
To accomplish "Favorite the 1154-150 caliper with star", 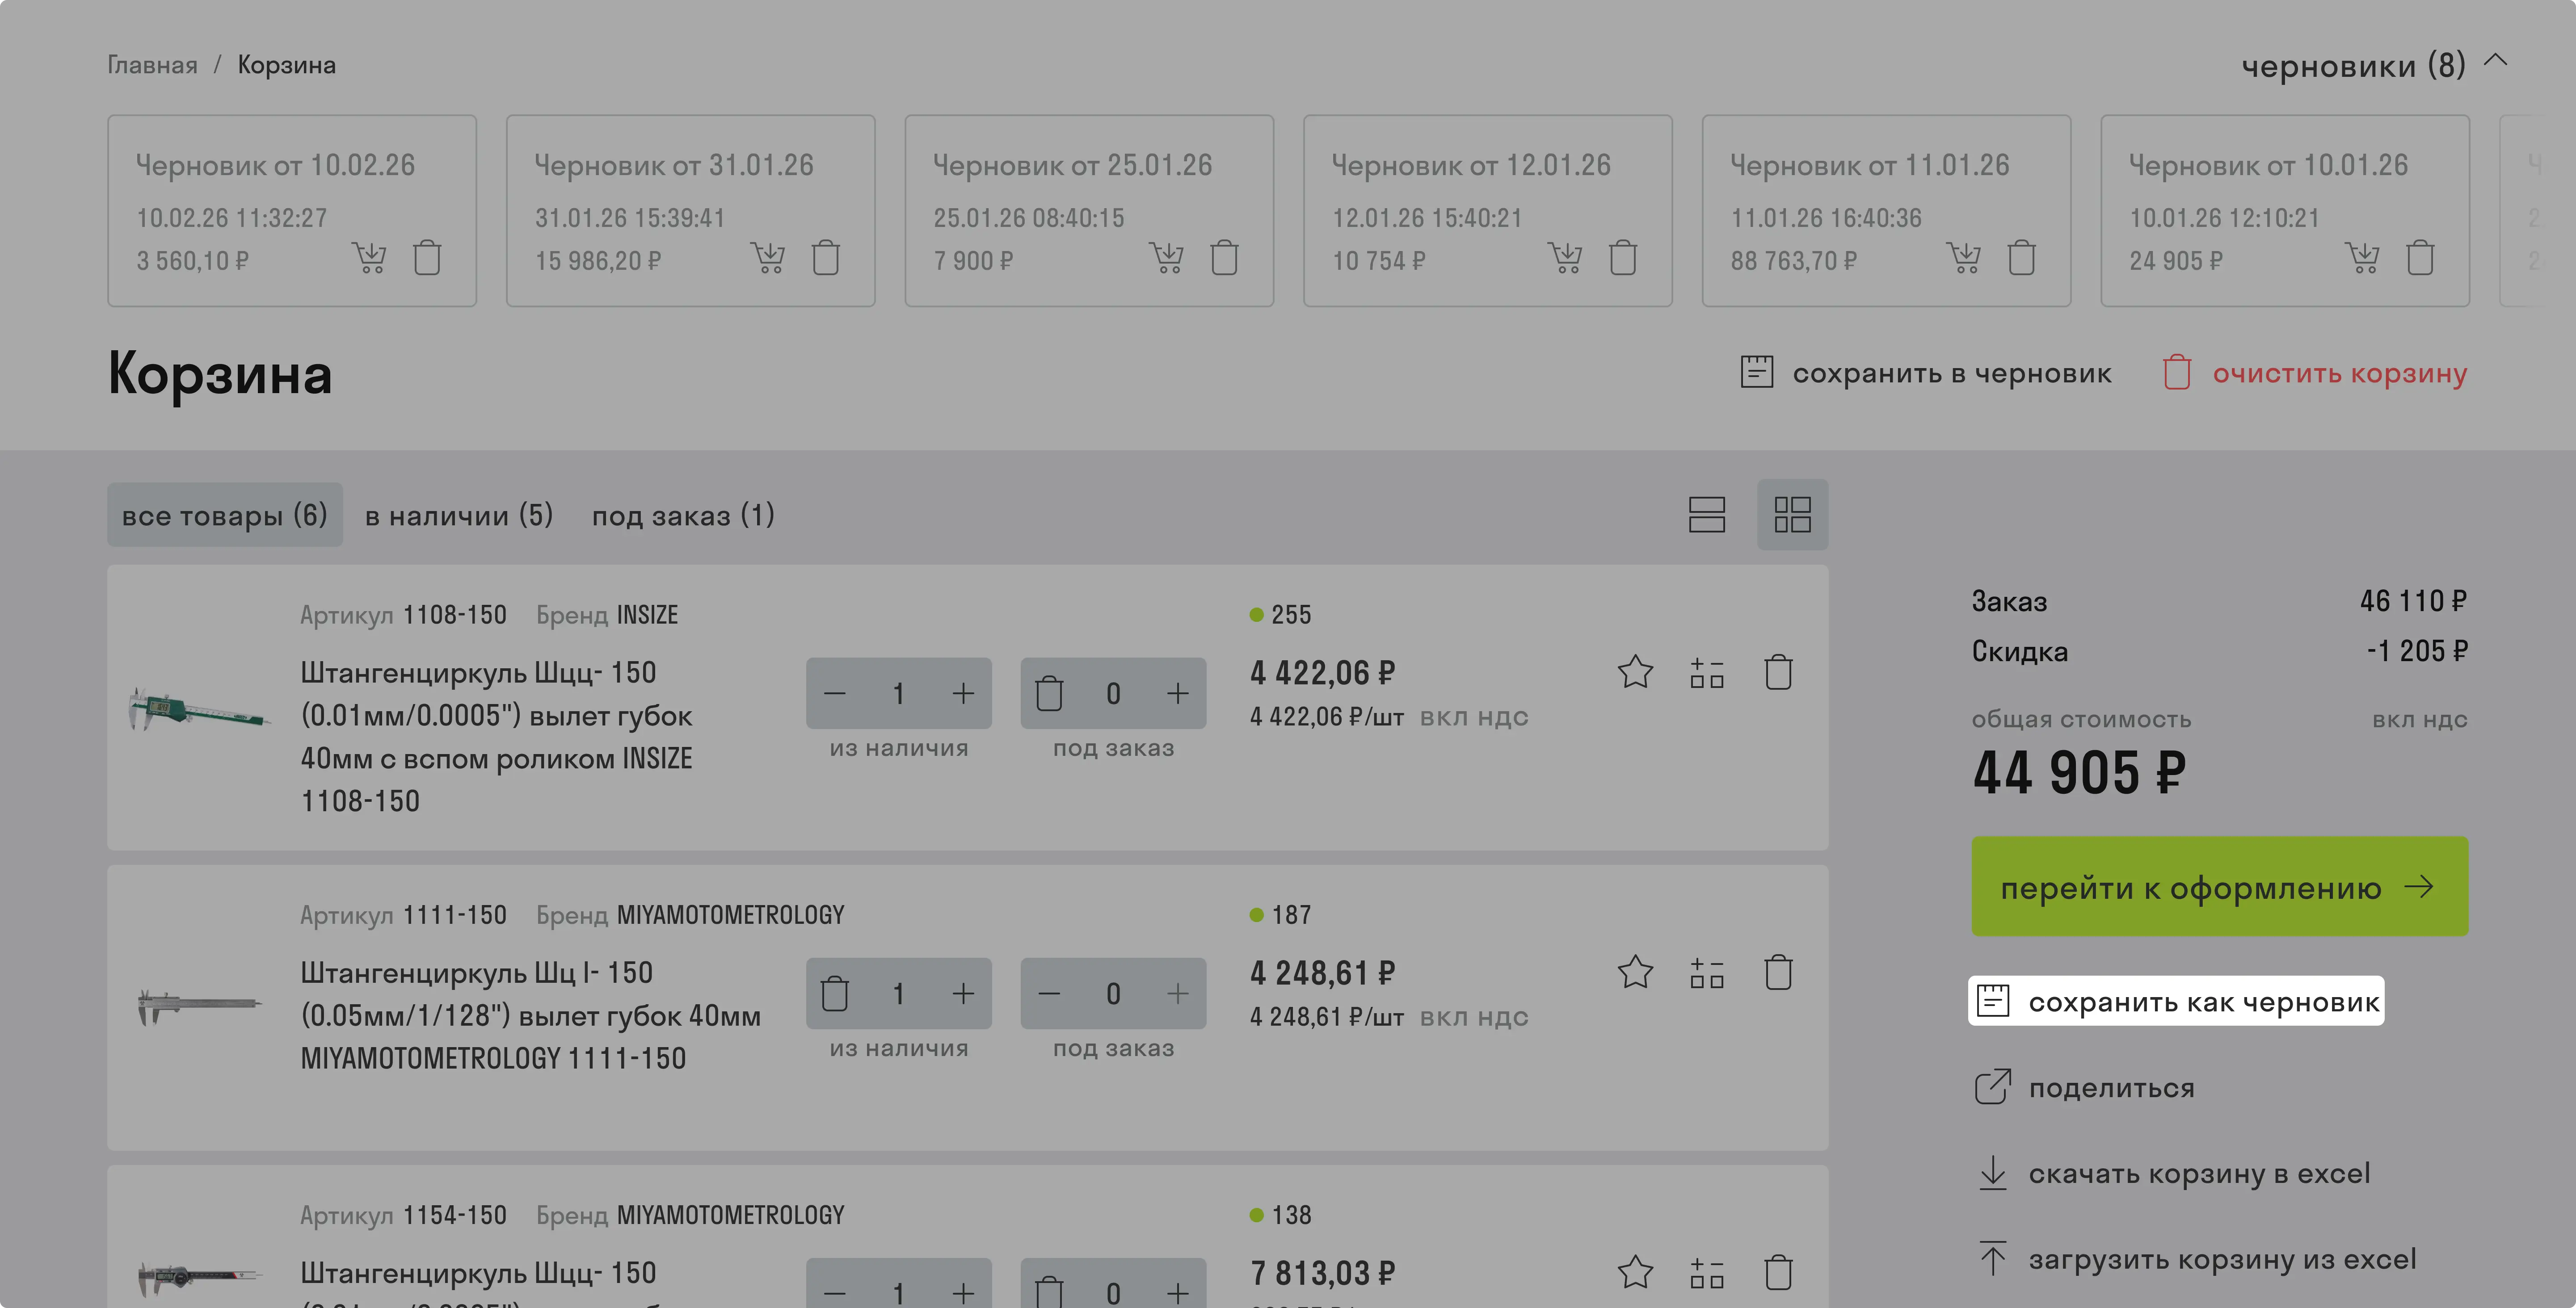I will click(1635, 1272).
